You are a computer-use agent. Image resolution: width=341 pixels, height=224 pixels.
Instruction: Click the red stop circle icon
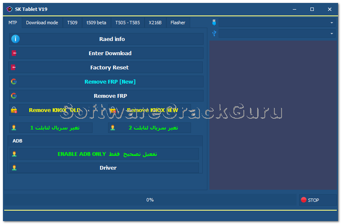pos(304,200)
